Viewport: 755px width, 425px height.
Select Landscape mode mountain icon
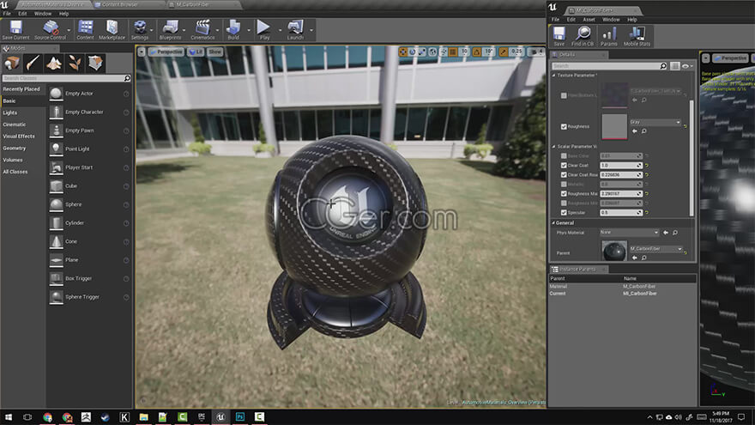(53, 64)
